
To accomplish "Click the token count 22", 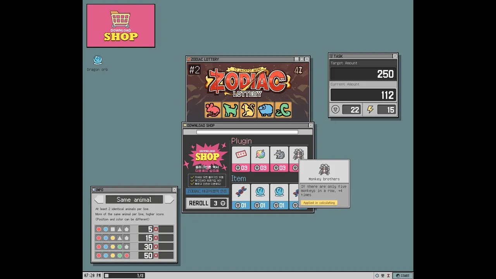I will (351, 110).
